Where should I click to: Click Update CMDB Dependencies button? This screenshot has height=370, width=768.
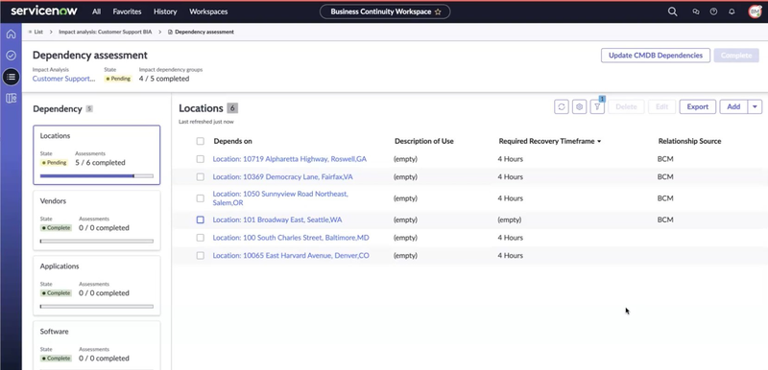656,56
